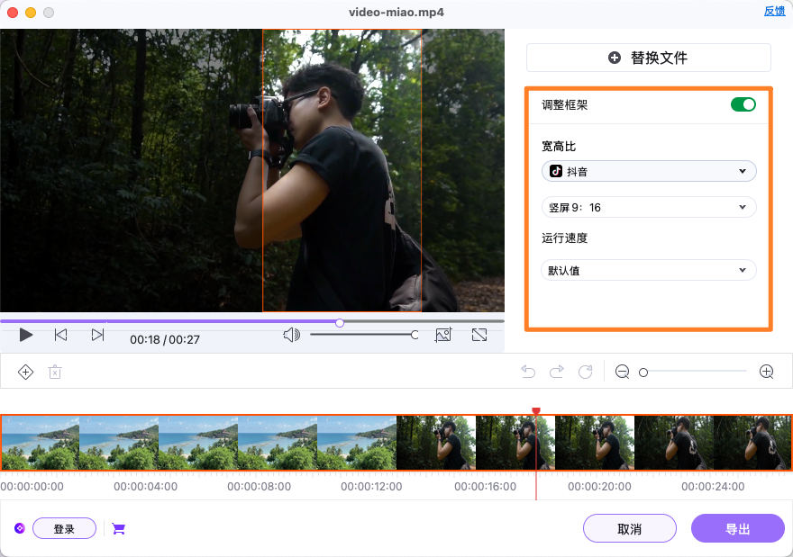793x557 pixels.
Task: Click the 导出 export button
Action: click(x=737, y=528)
